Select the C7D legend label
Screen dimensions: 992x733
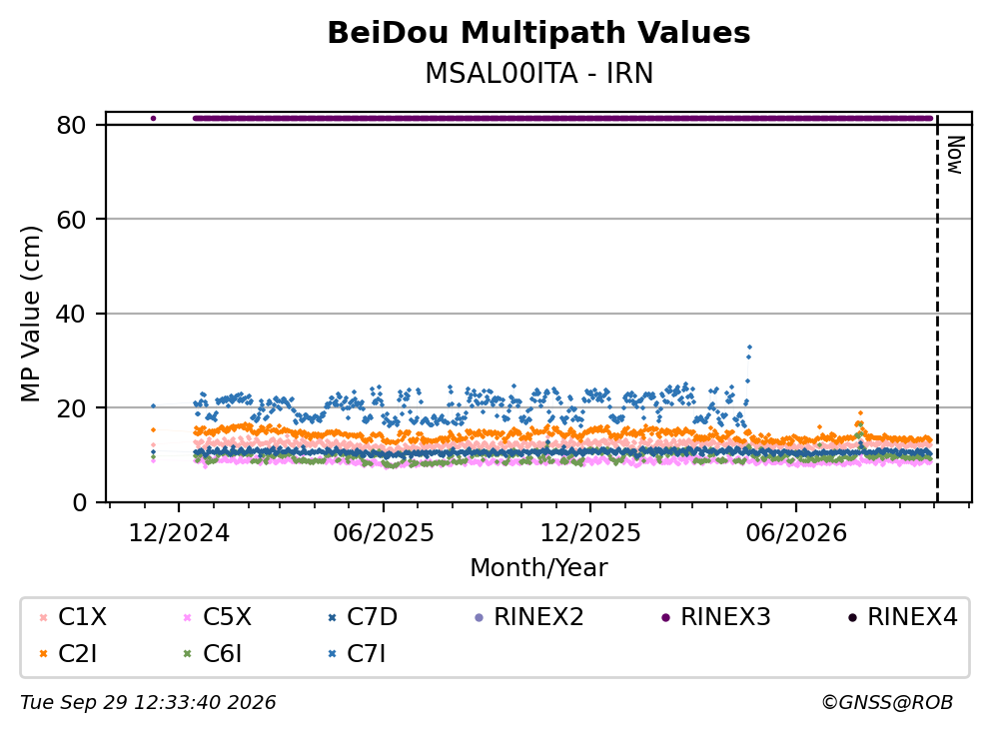pos(372,617)
